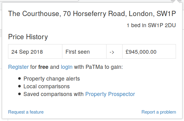Click the bold word free
184x121 pixels.
pos(43,67)
